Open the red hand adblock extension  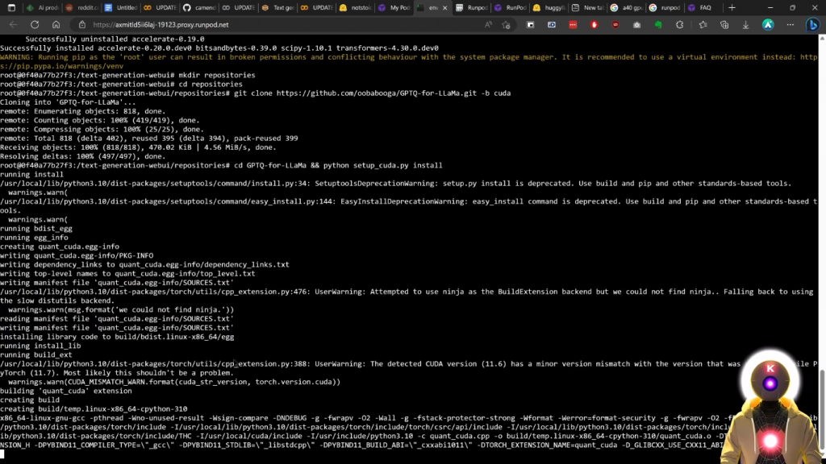(x=594, y=25)
